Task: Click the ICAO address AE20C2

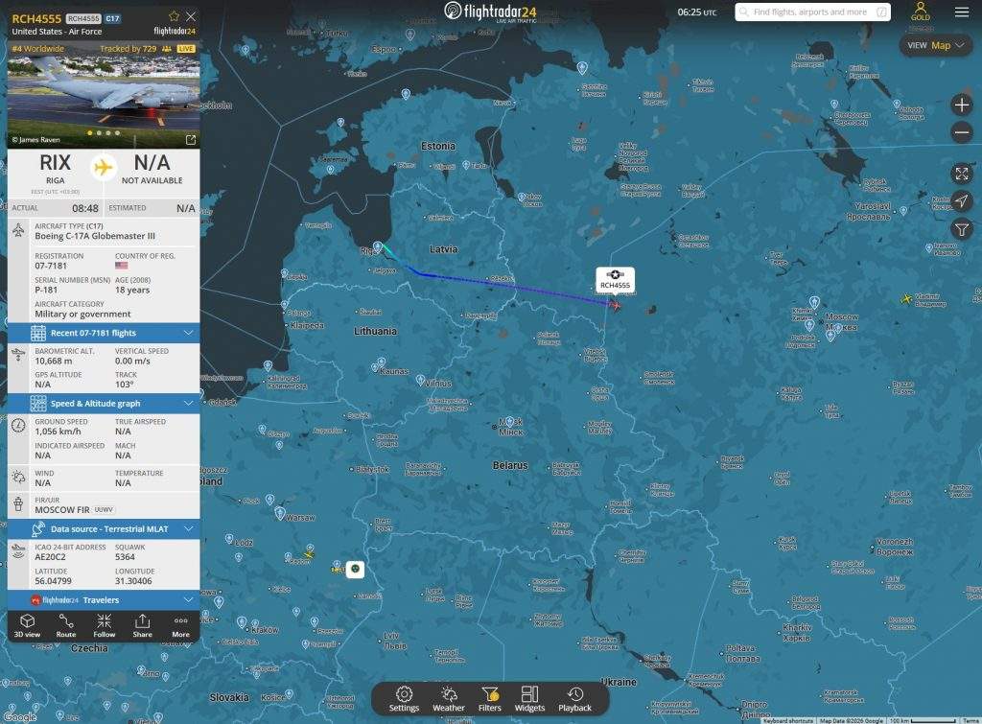Action: coord(50,557)
